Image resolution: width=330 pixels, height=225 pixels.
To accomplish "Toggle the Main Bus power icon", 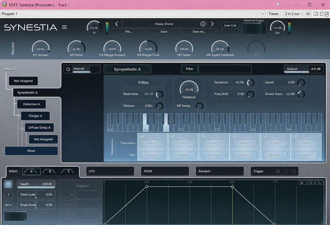I will click(x=68, y=69).
